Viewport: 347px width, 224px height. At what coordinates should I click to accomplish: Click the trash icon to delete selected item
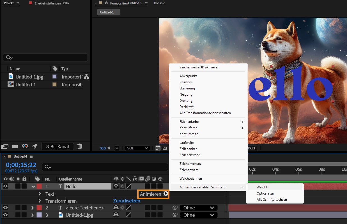pyautogui.click(x=80, y=146)
